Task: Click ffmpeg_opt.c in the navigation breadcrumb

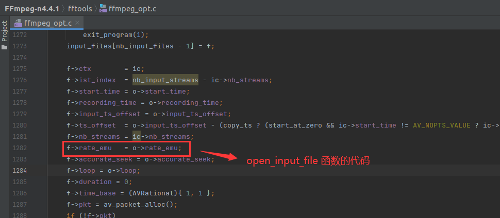Action: (132, 8)
